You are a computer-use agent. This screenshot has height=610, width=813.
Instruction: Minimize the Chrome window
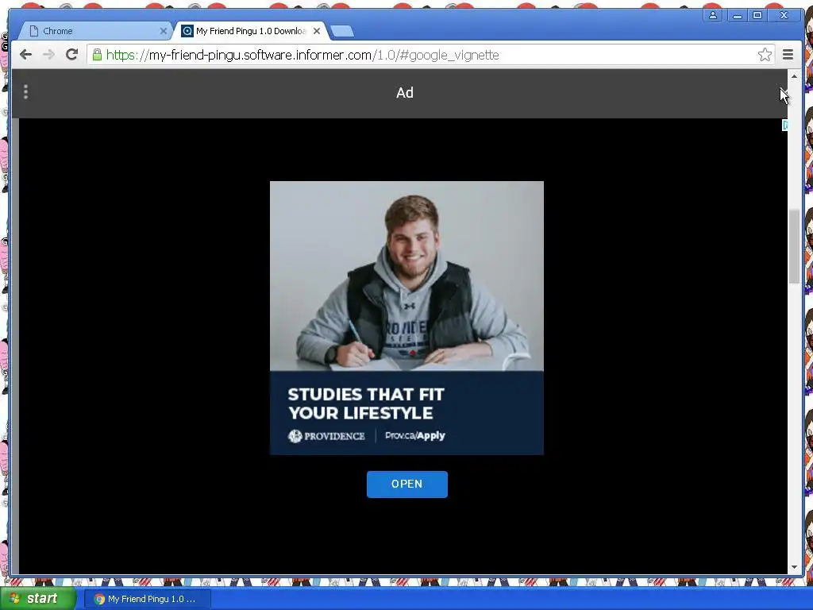(737, 15)
